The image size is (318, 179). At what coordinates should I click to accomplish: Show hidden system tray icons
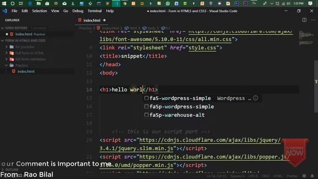click(x=272, y=3)
